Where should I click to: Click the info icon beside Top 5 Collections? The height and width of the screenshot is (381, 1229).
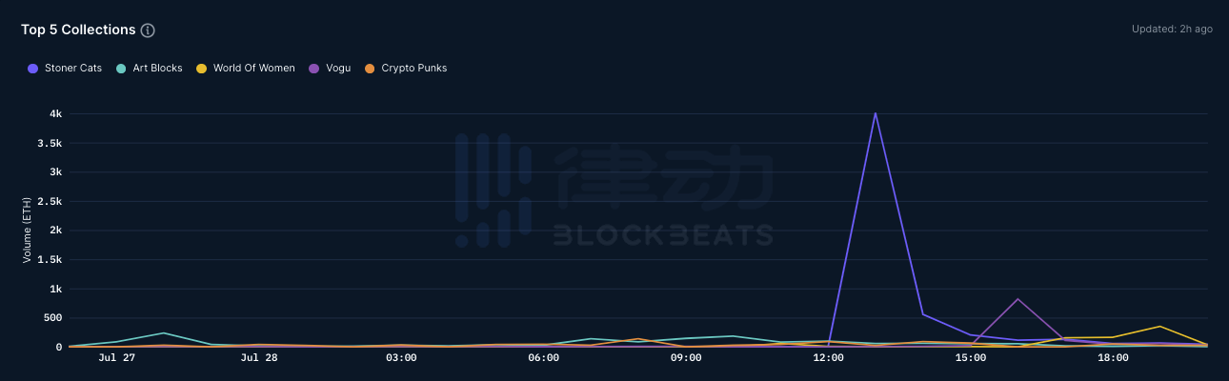point(148,30)
